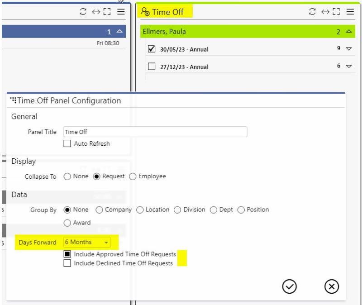Select Group By Award radio button
Screen dimensions: 362x305
(67, 223)
